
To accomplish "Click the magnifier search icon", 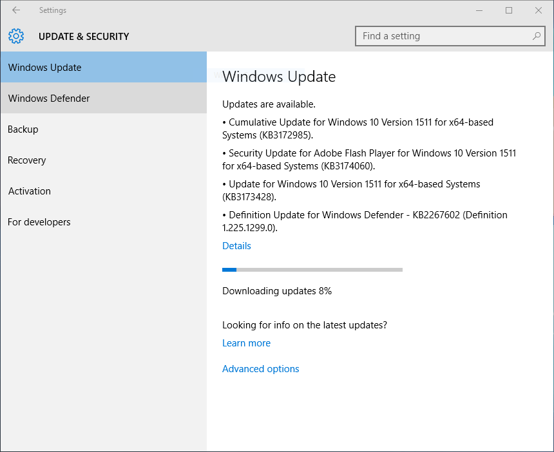I will (x=537, y=36).
